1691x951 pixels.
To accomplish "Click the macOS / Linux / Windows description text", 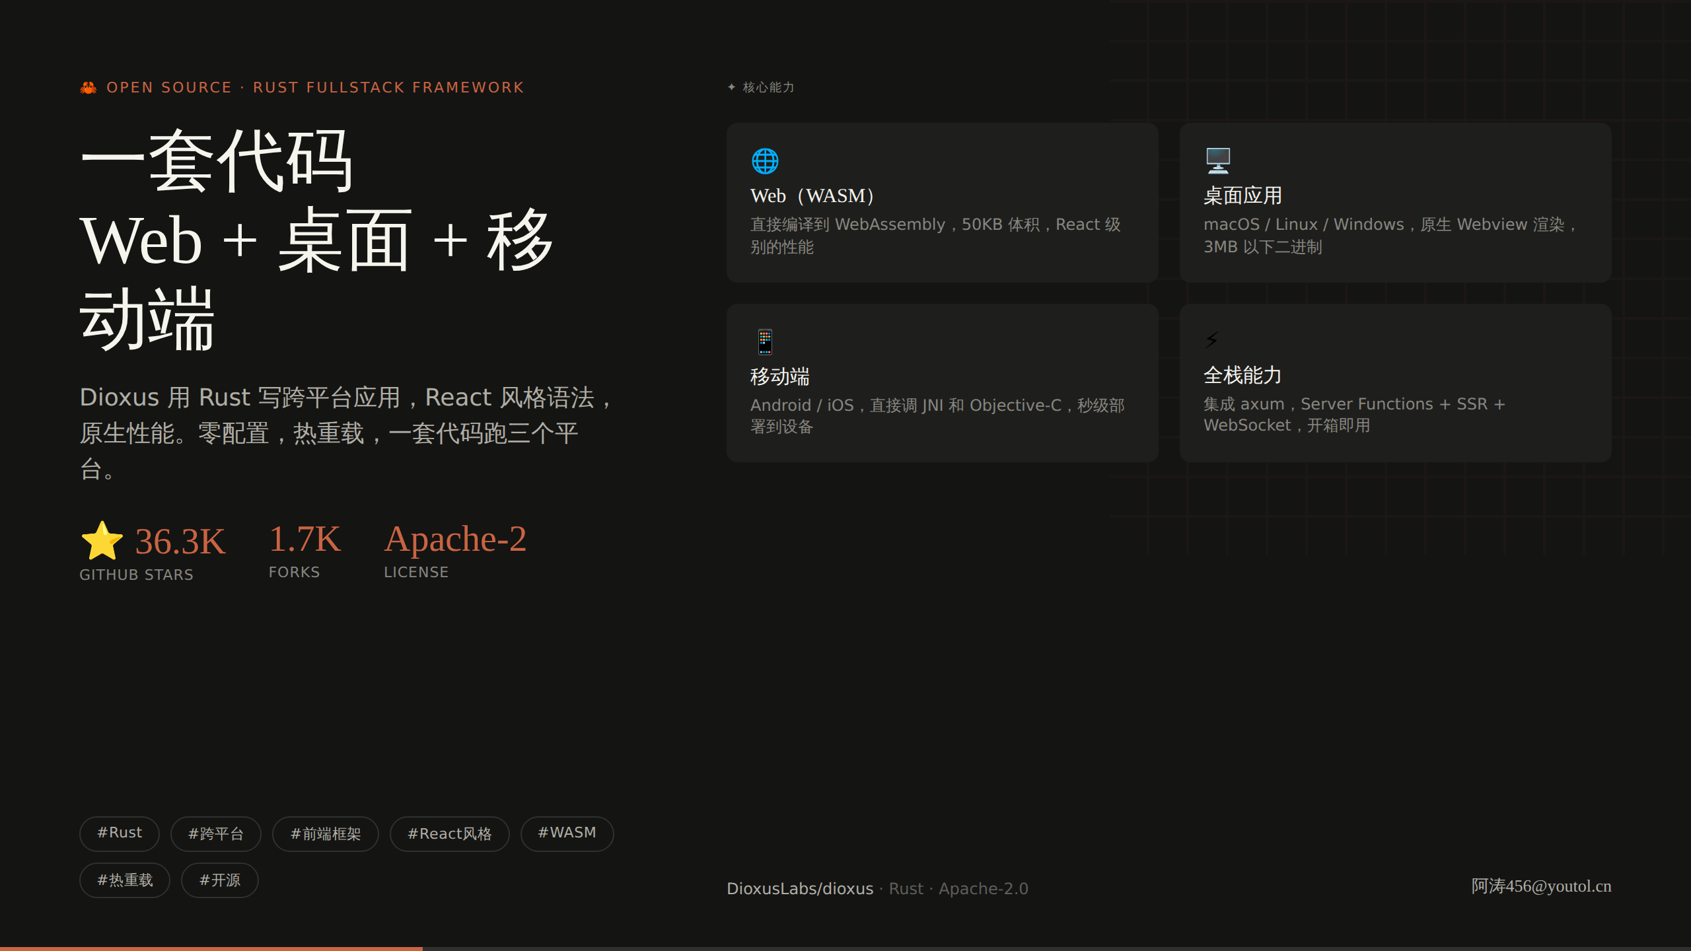I will pyautogui.click(x=1390, y=236).
